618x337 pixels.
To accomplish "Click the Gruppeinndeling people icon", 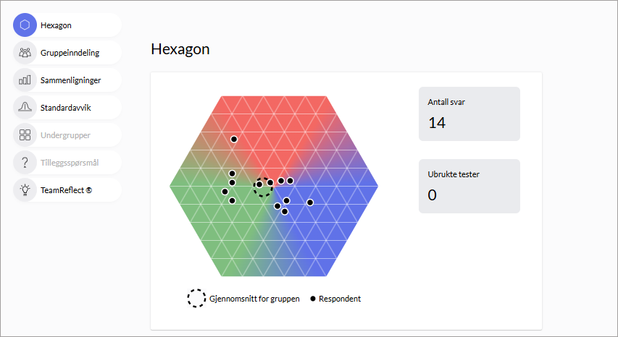I will pos(25,52).
